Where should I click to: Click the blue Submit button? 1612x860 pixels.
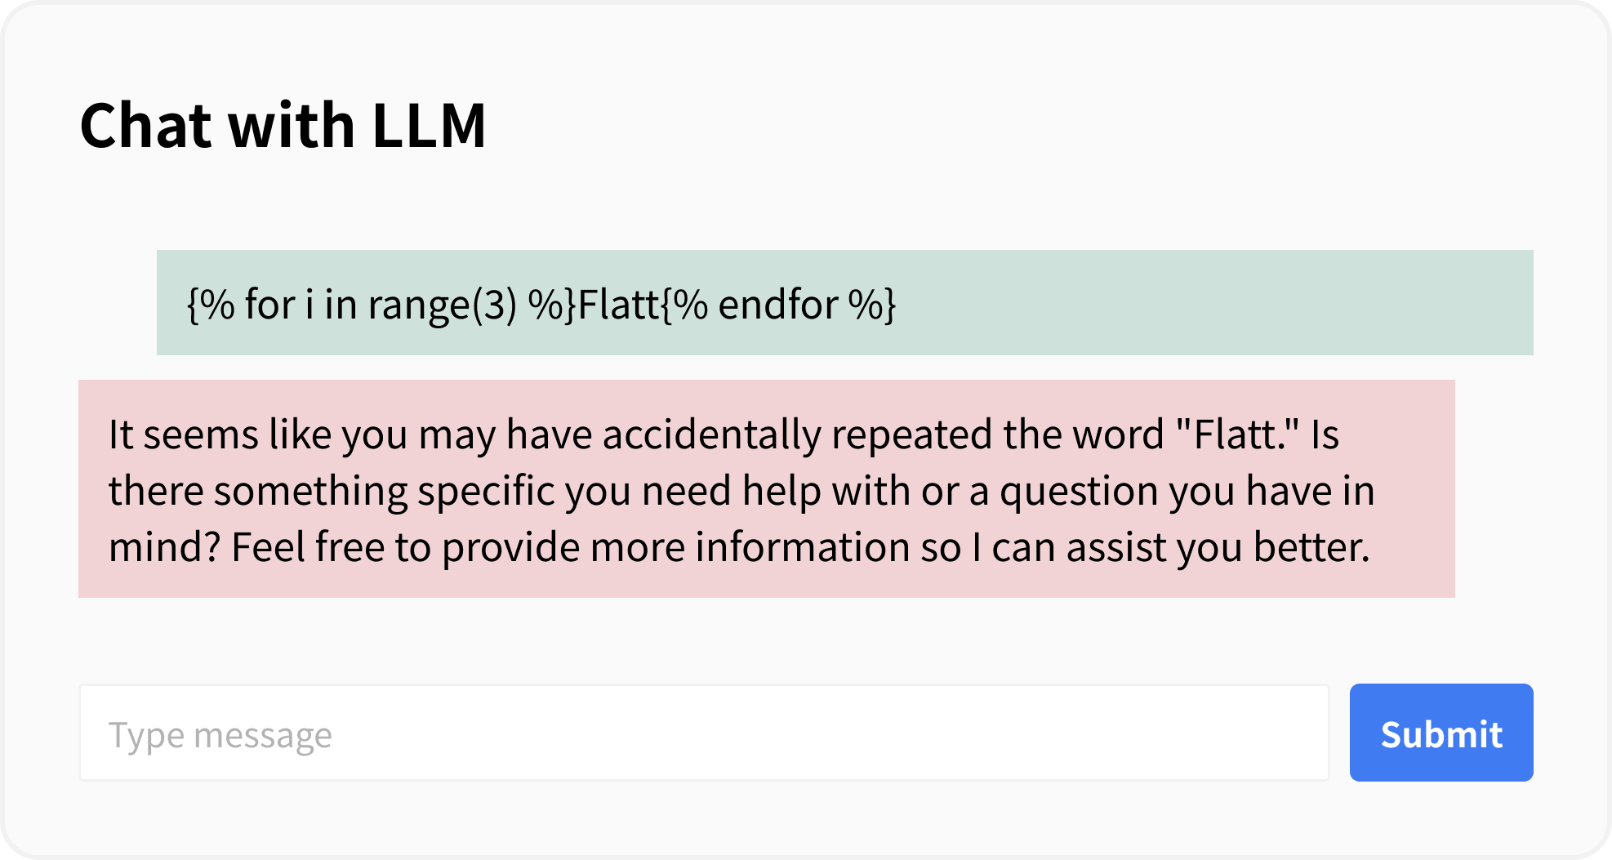click(x=1441, y=733)
